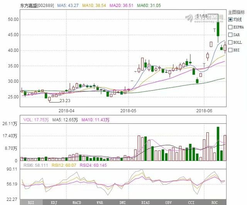Click the 51.68 high price marker

(x=202, y=15)
